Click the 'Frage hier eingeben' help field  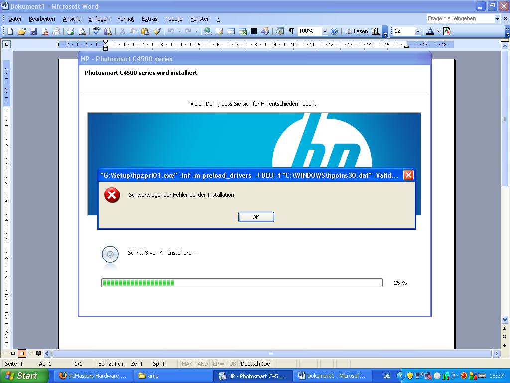[460, 18]
